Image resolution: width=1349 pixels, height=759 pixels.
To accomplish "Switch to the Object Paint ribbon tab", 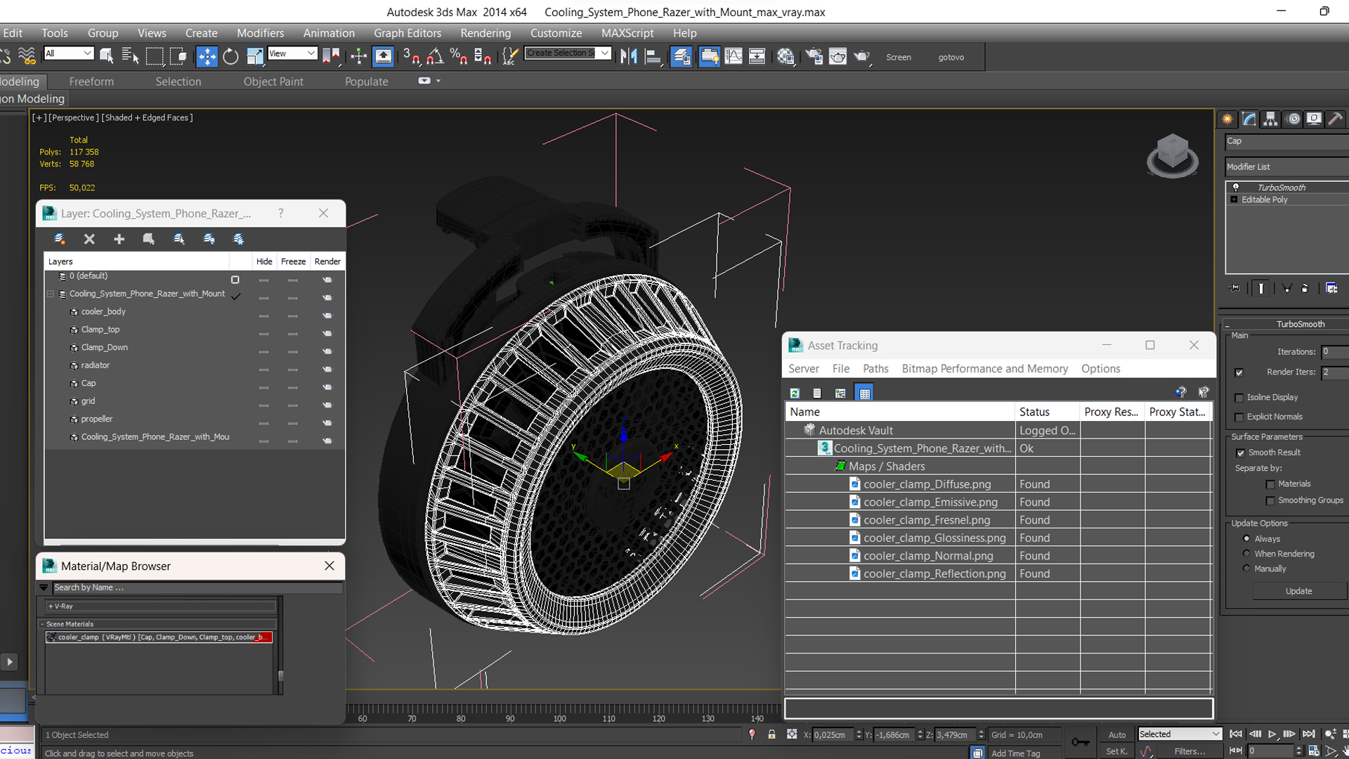I will tap(273, 82).
